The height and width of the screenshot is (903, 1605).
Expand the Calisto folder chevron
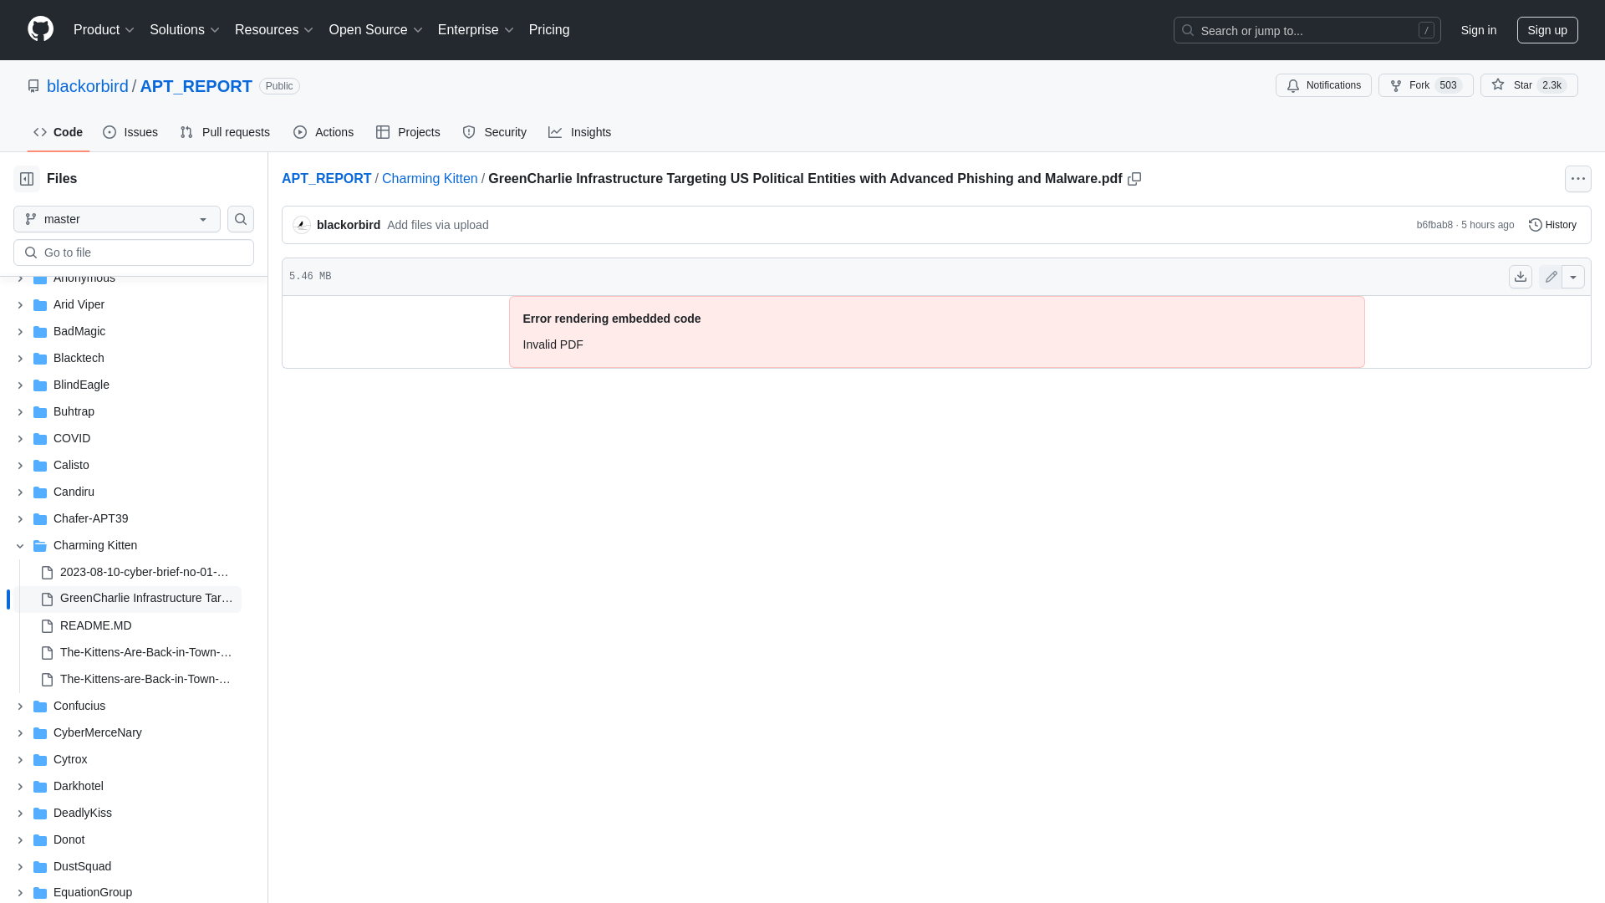[x=20, y=466]
